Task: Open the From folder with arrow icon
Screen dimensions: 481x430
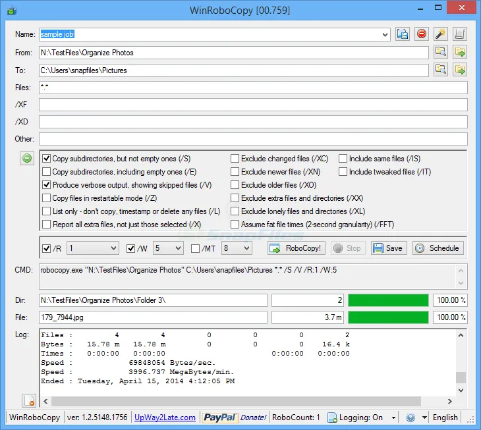Action: [x=459, y=52]
